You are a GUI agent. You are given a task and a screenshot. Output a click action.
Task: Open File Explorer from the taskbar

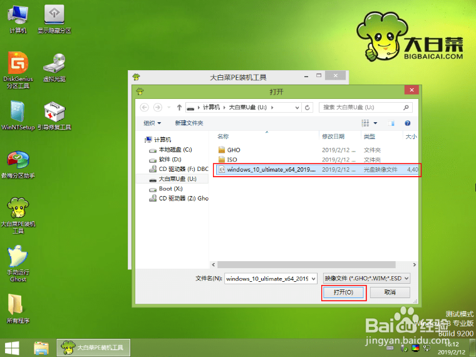[41, 348]
